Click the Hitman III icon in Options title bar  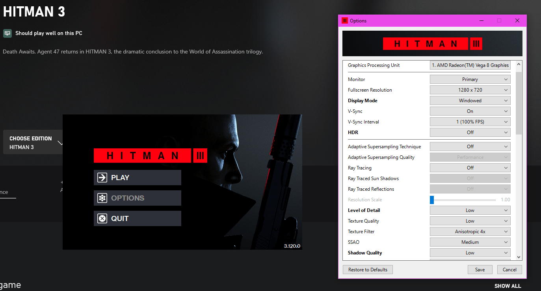[x=345, y=21]
